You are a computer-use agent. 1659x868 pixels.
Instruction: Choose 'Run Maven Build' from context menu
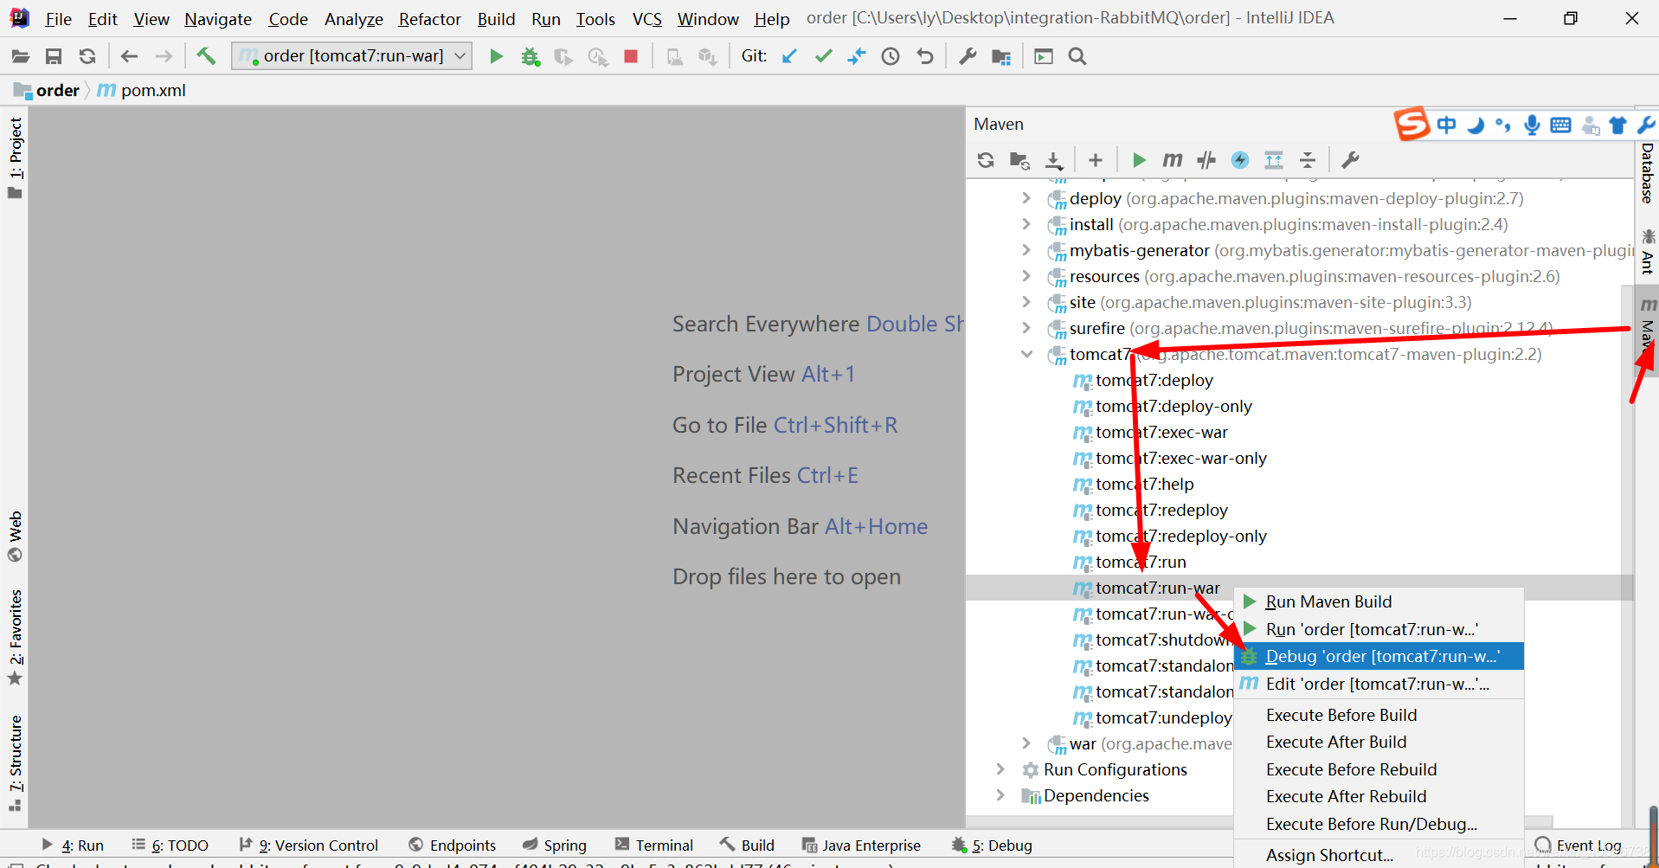[x=1379, y=601]
